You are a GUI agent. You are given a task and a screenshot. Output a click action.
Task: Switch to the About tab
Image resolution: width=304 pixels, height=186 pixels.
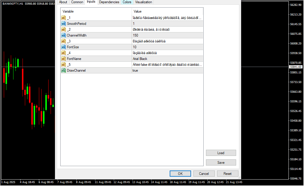click(x=63, y=2)
